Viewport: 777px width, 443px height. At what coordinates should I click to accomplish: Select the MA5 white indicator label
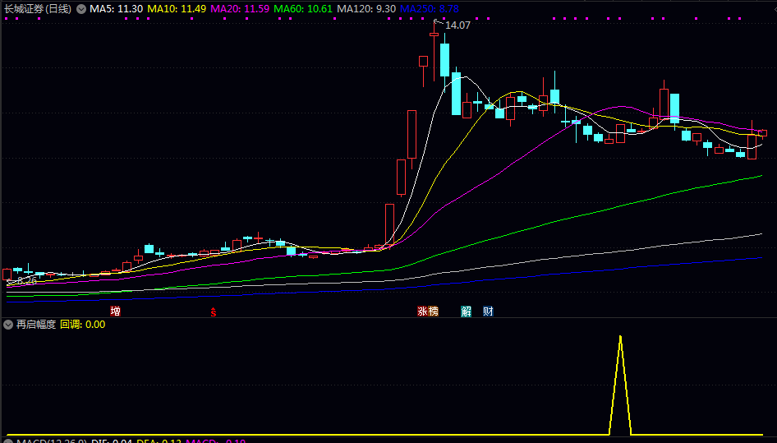tap(116, 8)
